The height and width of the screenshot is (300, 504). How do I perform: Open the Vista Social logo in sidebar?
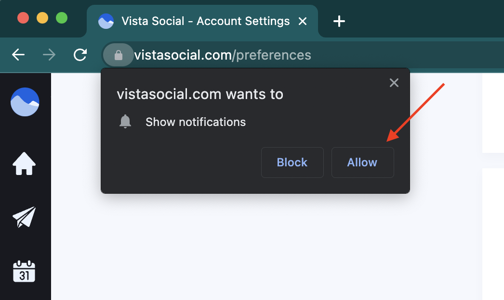(25, 102)
